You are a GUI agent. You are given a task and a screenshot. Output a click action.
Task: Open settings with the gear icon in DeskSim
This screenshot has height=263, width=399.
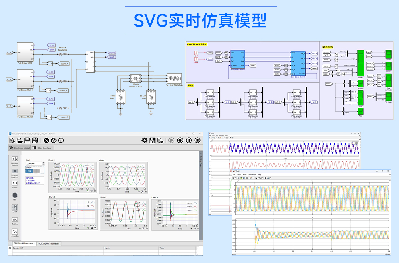pos(144,140)
